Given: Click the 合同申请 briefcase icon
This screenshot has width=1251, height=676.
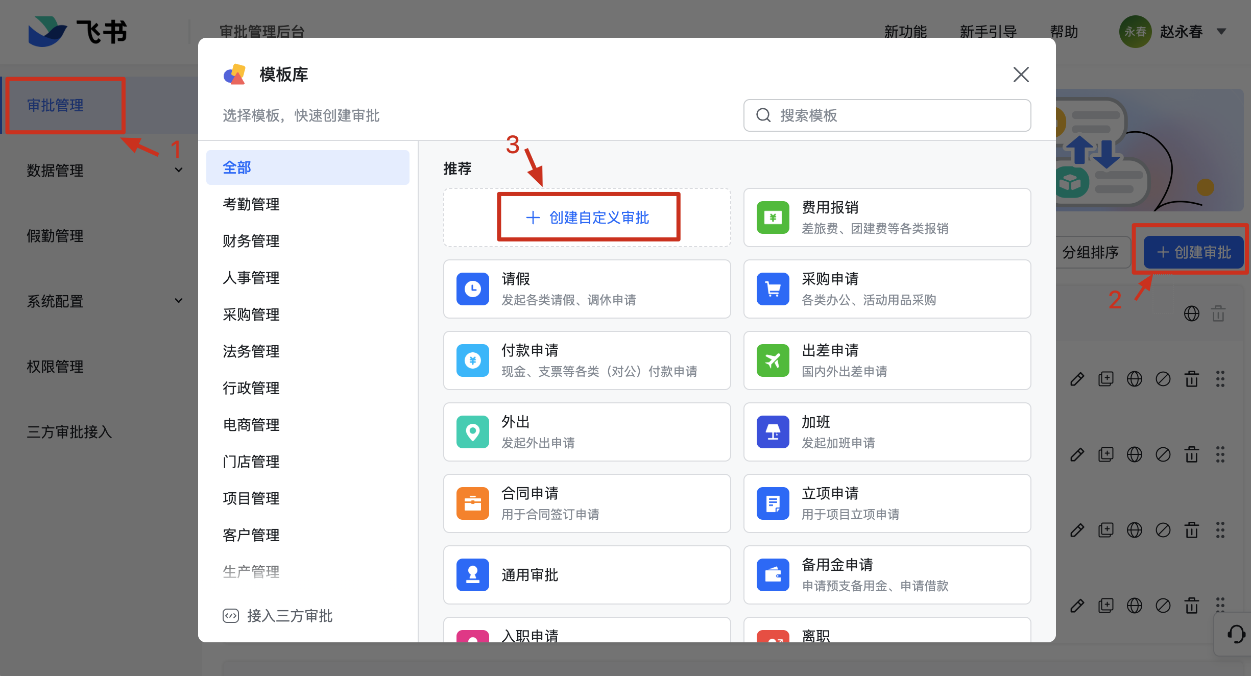Looking at the screenshot, I should [x=472, y=503].
